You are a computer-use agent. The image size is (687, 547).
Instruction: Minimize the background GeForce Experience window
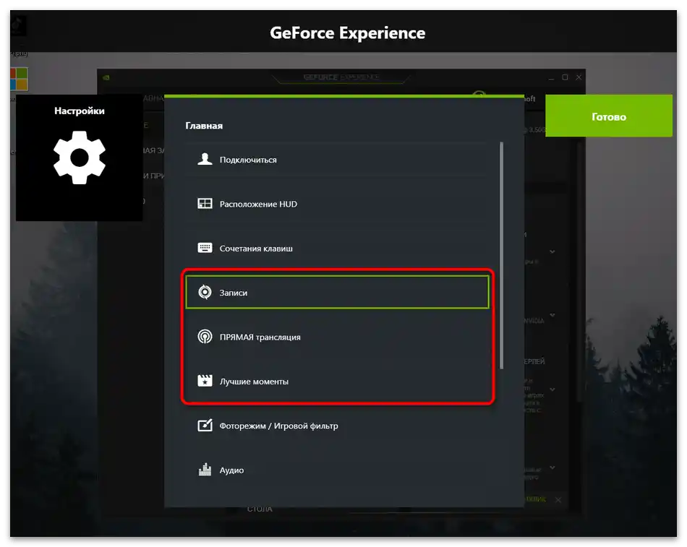point(552,78)
